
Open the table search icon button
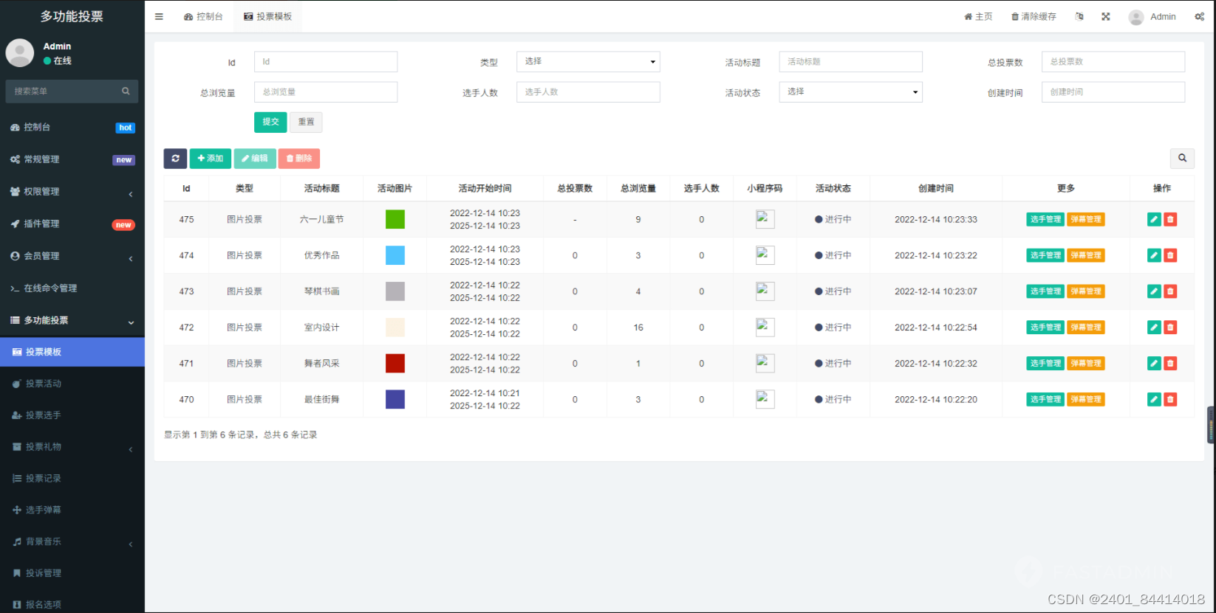point(1182,158)
